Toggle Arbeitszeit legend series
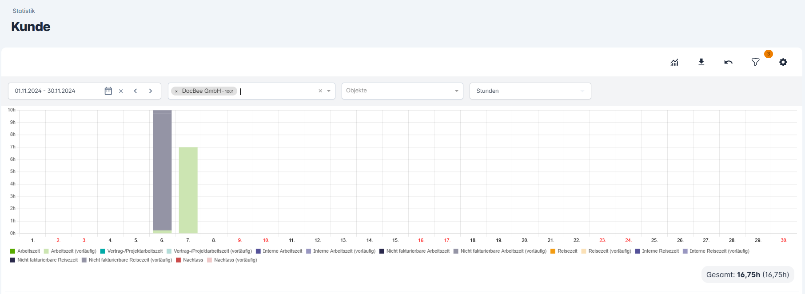This screenshot has height=294, width=805. (x=28, y=251)
